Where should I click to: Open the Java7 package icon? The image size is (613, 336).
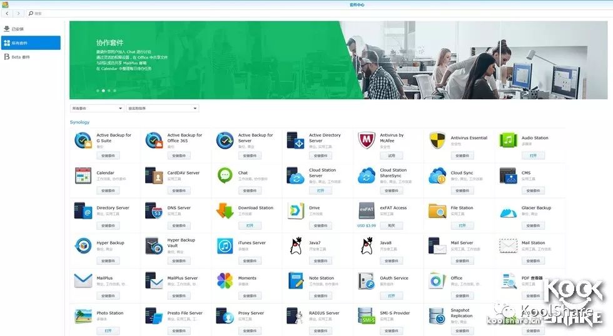click(x=295, y=246)
